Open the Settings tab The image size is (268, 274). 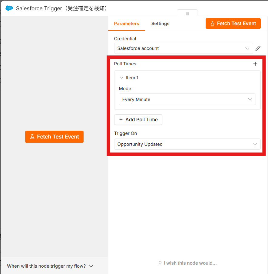pyautogui.click(x=160, y=24)
